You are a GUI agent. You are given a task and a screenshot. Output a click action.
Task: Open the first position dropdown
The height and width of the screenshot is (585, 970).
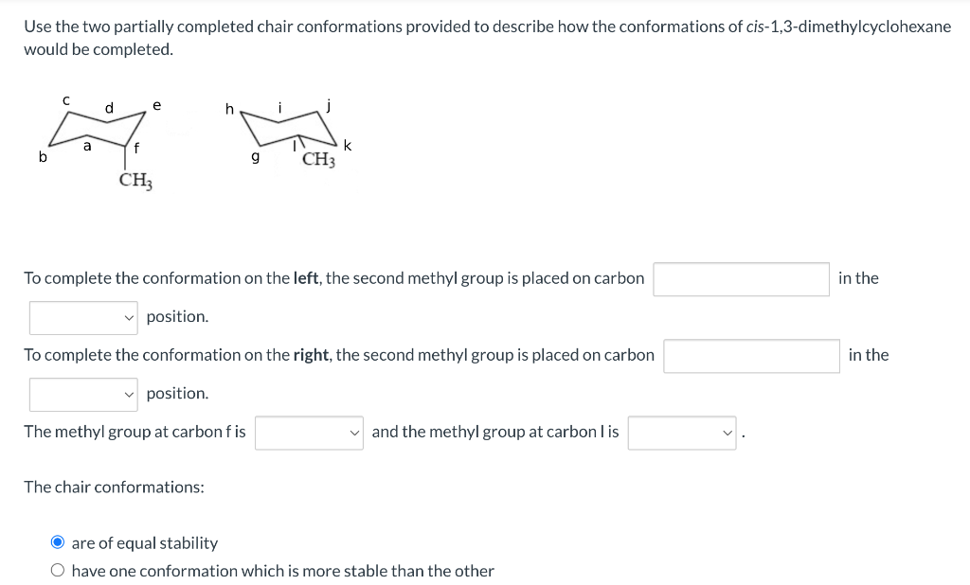[x=83, y=317]
